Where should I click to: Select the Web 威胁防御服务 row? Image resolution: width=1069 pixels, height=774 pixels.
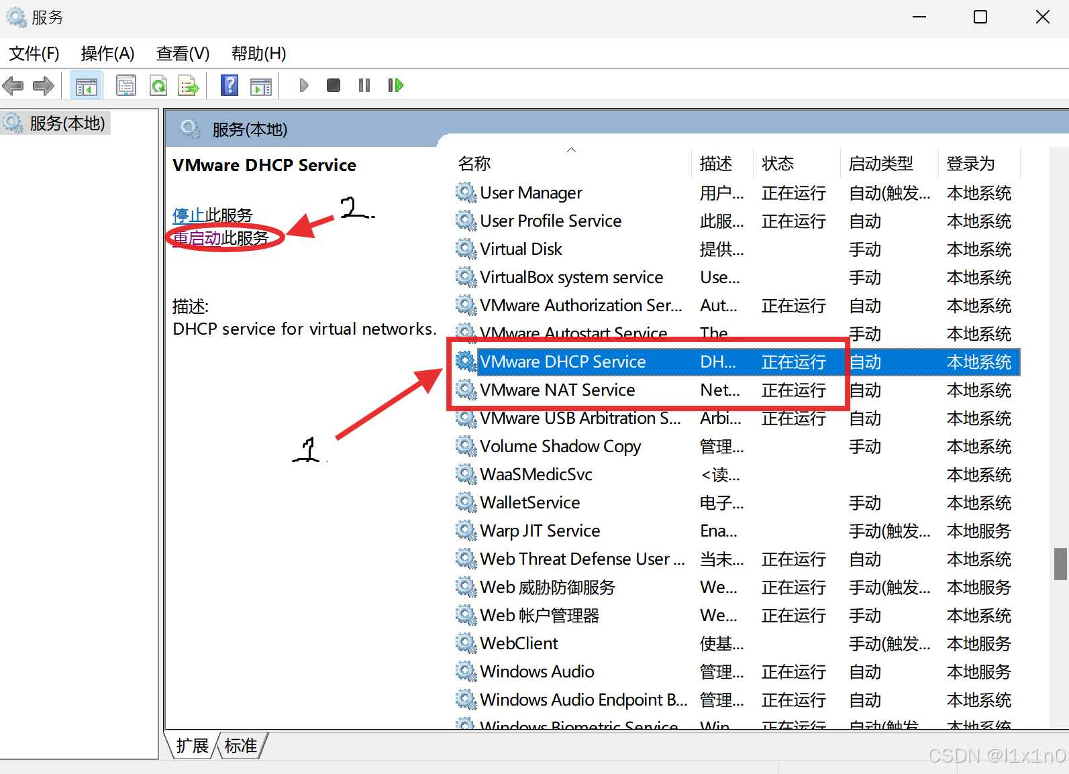point(737,588)
